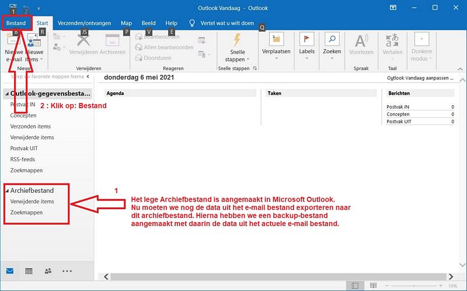Viewport: 467px width, 291px height.
Task: Open the Donkere modus dropdown
Action: click(421, 47)
